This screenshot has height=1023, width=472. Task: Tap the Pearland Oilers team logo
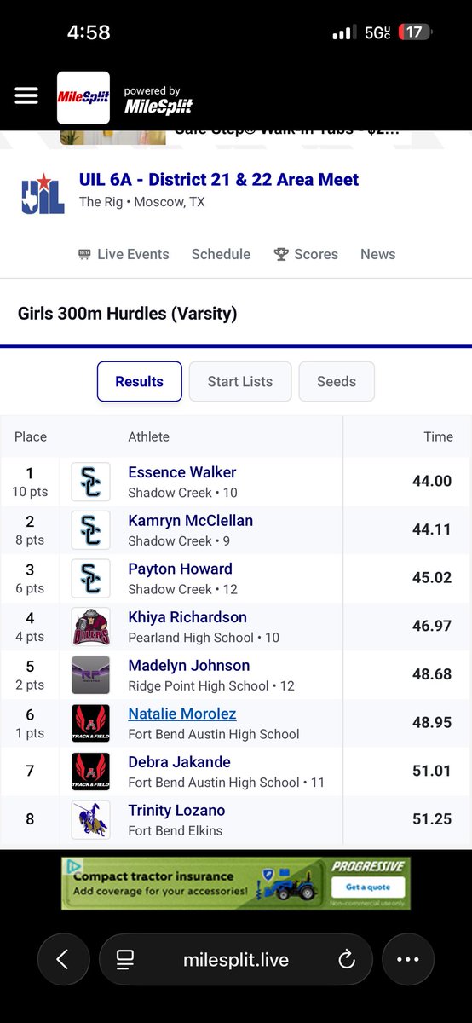click(x=90, y=627)
